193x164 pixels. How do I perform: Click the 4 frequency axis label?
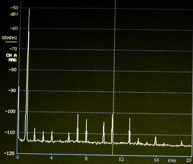point(51,158)
